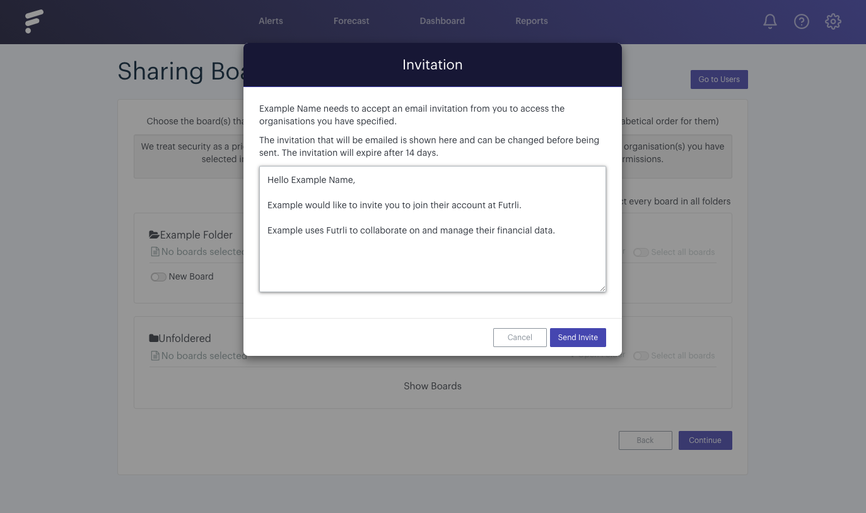The height and width of the screenshot is (513, 866).
Task: Click the Go to Users button
Action: coord(719,80)
